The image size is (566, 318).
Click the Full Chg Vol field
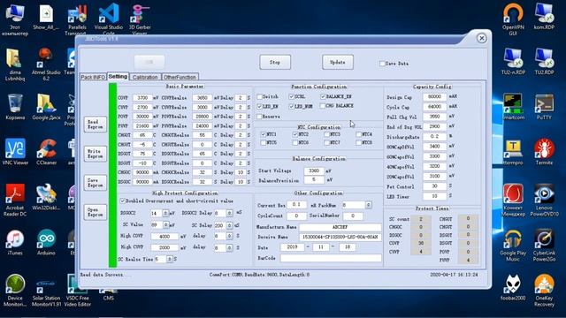click(x=434, y=117)
